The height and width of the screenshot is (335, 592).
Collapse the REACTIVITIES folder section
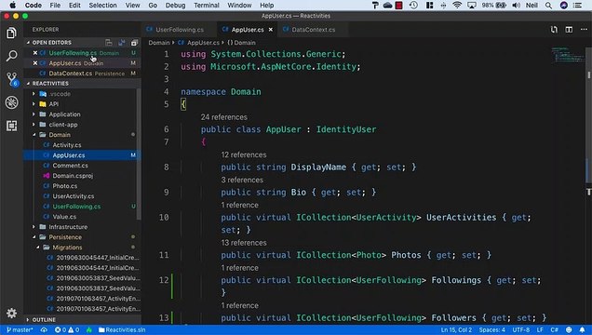pyautogui.click(x=50, y=84)
